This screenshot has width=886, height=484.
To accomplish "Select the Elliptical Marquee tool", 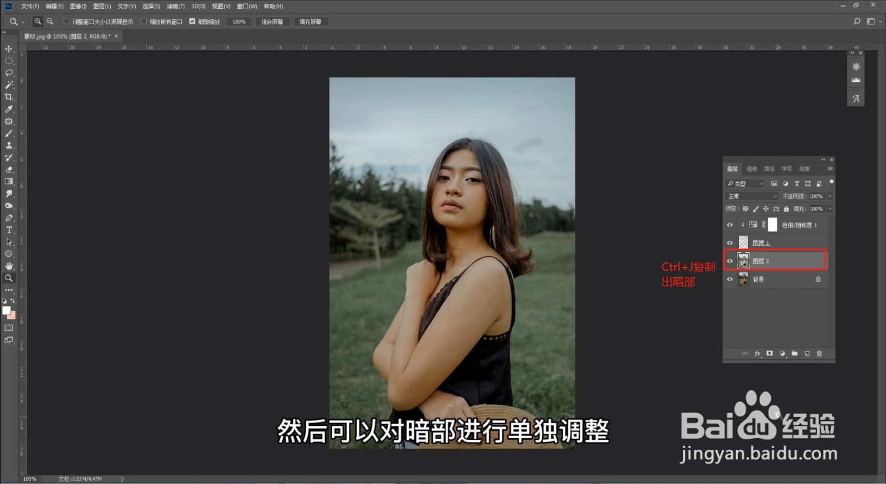I will 9,61.
